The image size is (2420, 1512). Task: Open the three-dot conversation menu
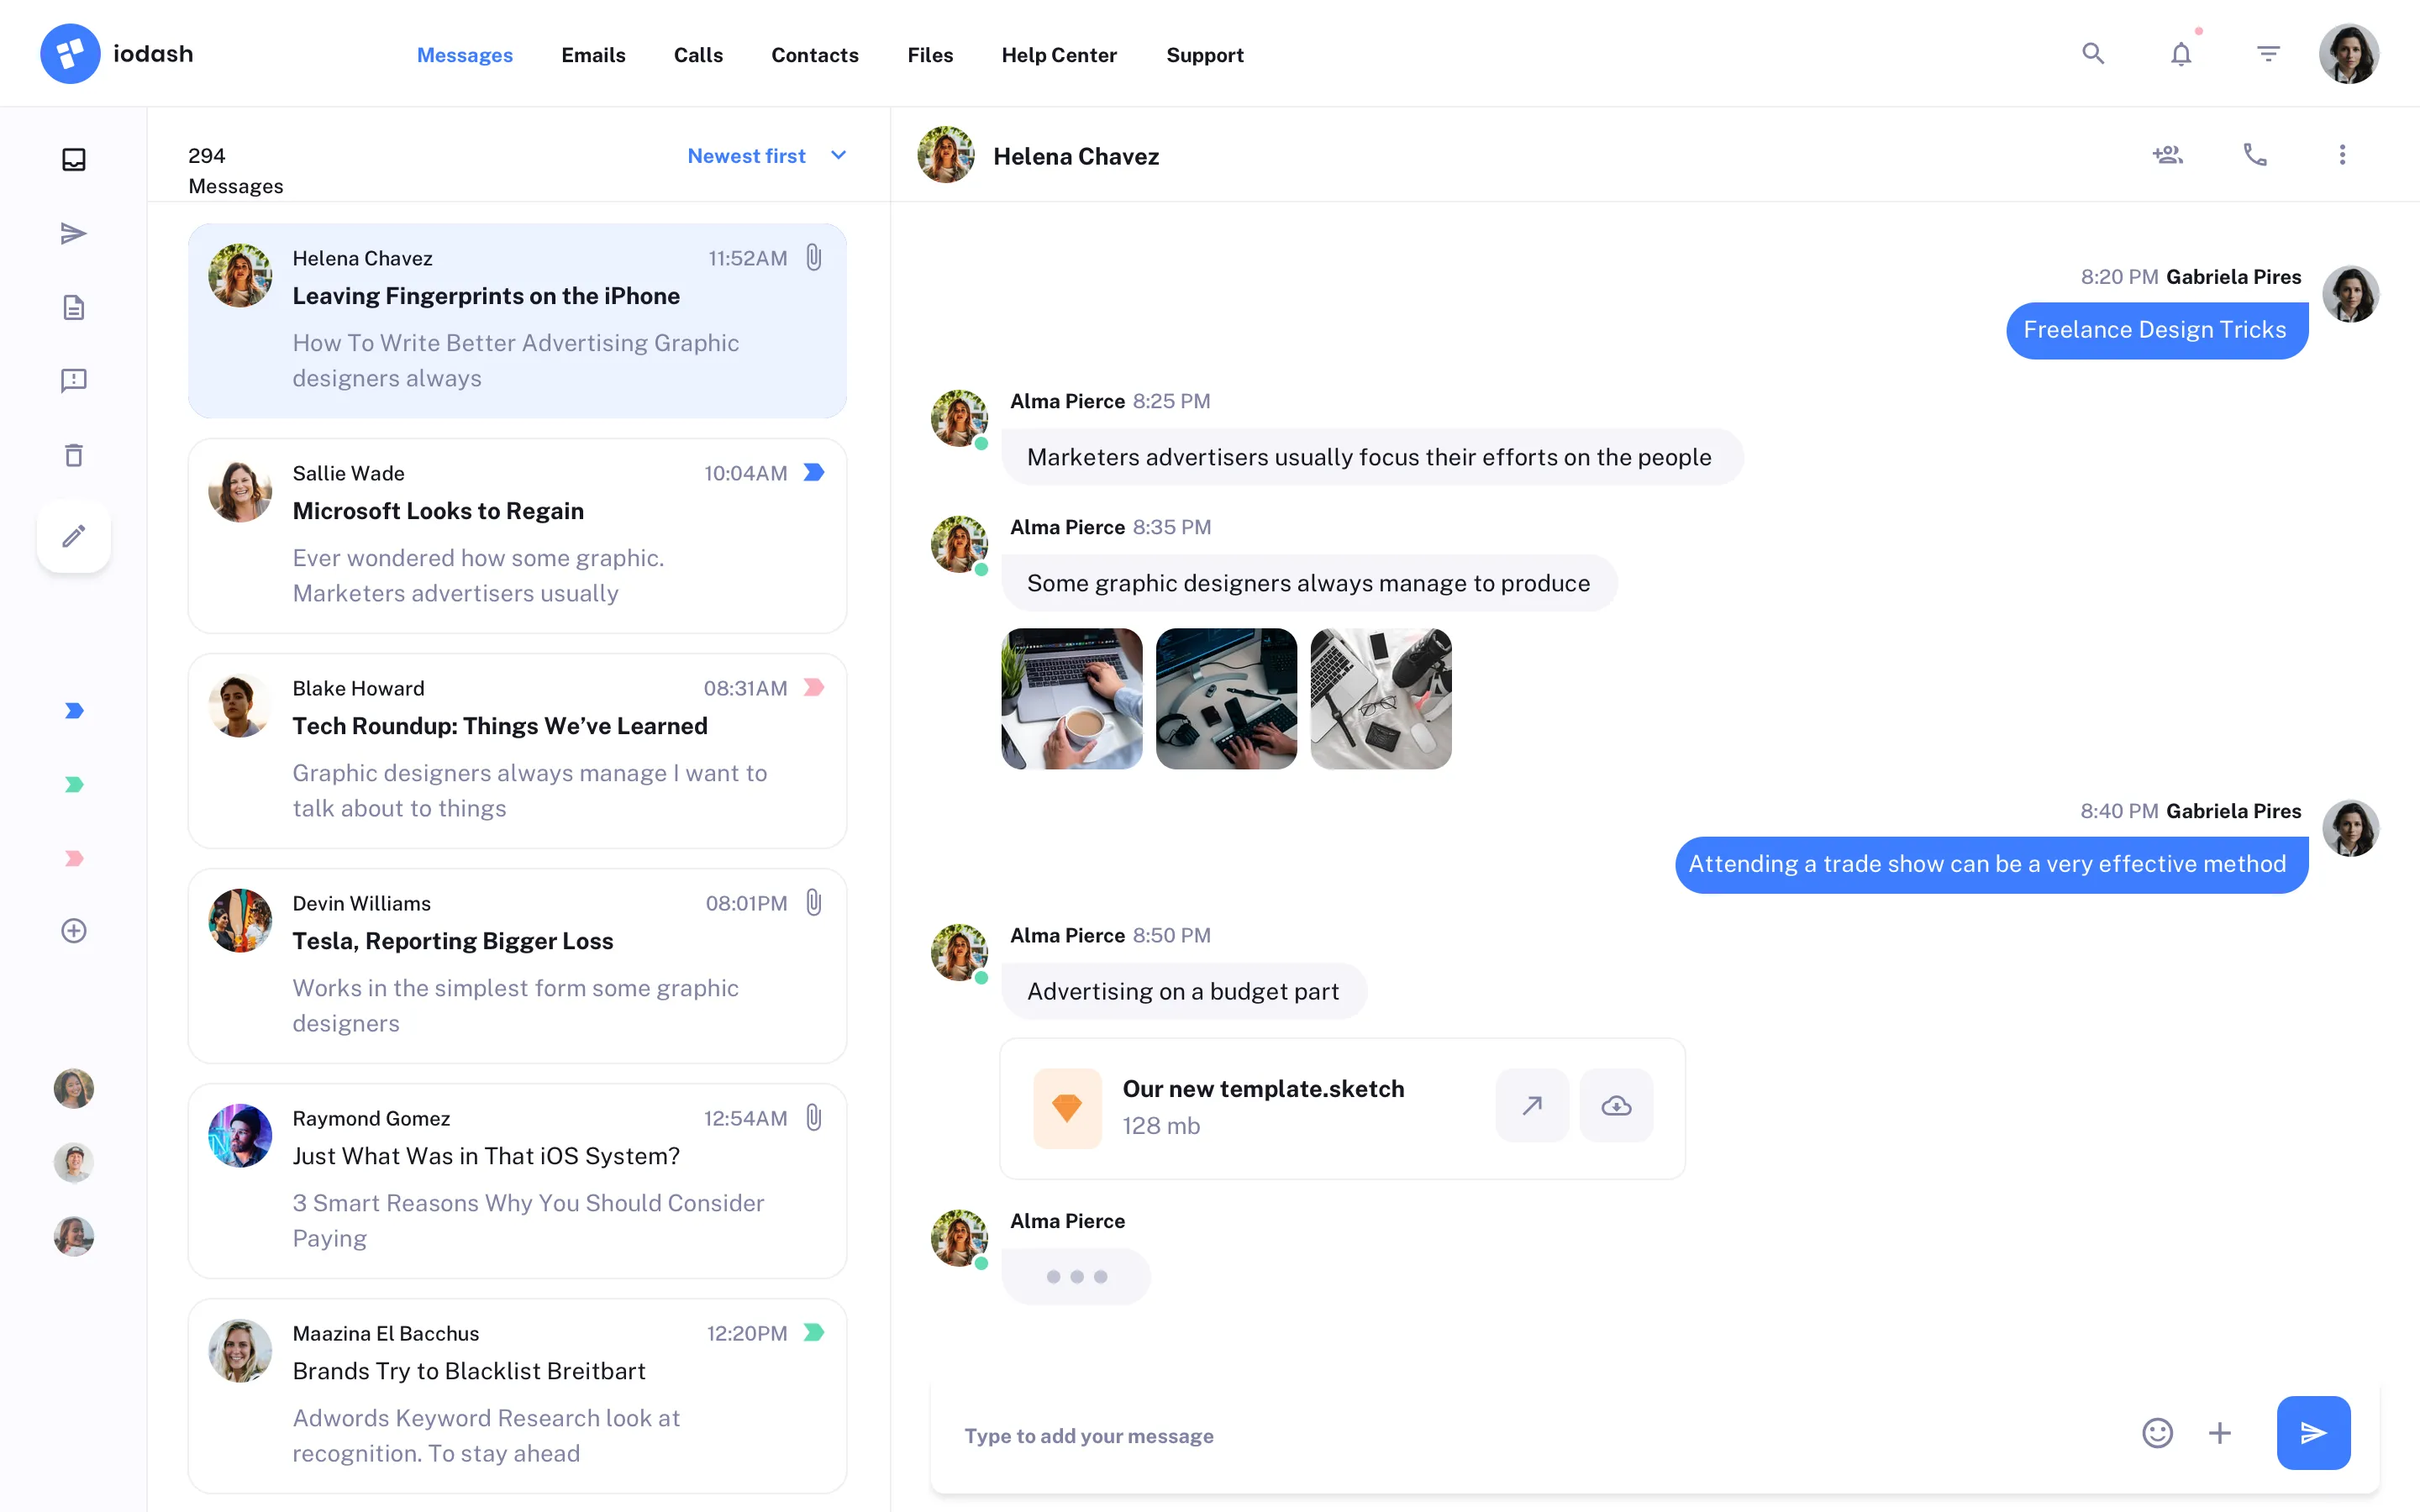pyautogui.click(x=2341, y=155)
